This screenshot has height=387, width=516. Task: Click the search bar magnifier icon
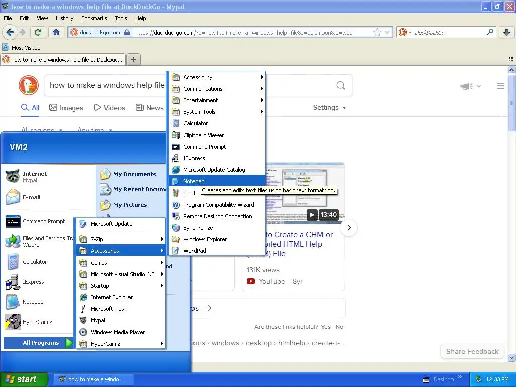point(490,32)
